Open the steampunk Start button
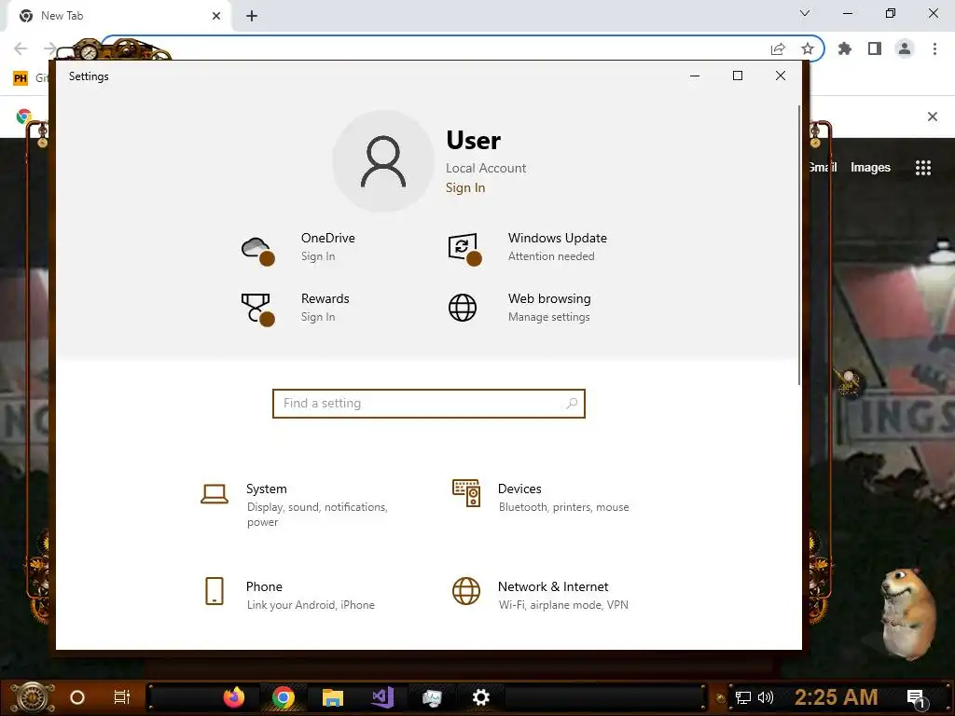Viewport: 955px width, 716px height. coord(33,697)
